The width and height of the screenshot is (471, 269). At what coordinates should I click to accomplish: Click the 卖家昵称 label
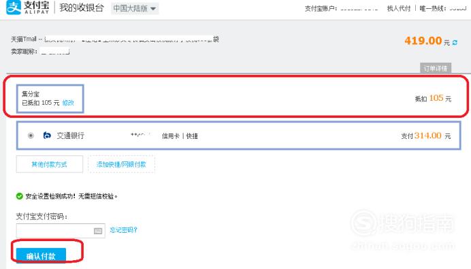pyautogui.click(x=25, y=52)
